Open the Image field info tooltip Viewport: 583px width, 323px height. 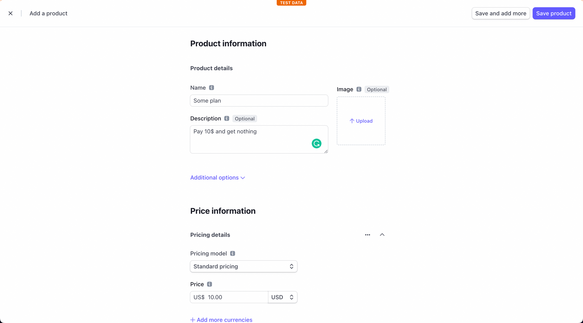click(359, 89)
